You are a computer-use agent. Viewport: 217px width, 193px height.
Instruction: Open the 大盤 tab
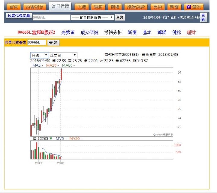tap(82, 7)
